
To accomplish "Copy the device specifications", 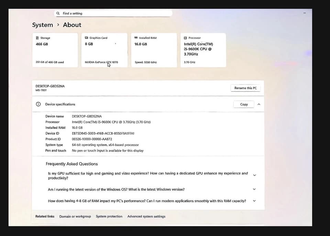I will [x=244, y=104].
